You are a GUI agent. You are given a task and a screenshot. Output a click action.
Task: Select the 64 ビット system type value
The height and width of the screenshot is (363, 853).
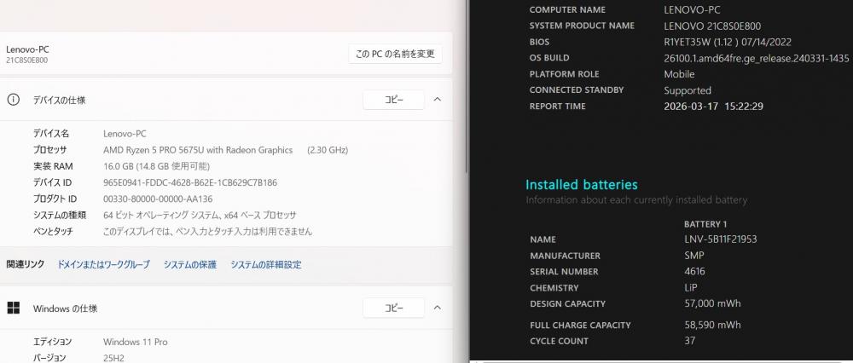200,216
